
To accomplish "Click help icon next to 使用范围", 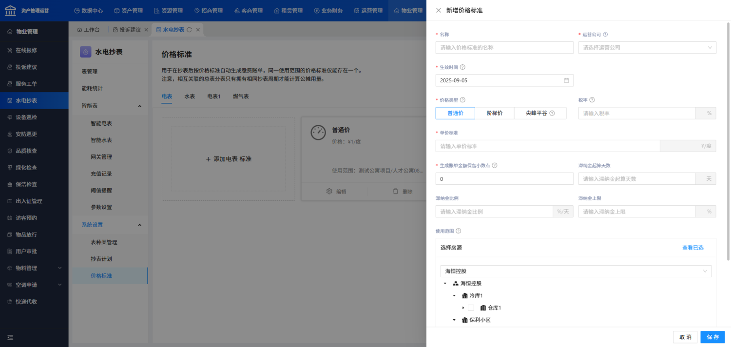I will click(x=458, y=231).
